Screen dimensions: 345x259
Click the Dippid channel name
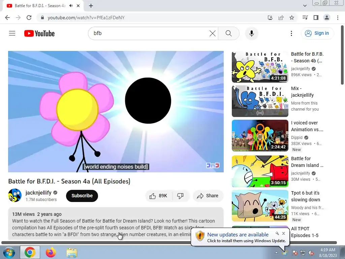297,138
